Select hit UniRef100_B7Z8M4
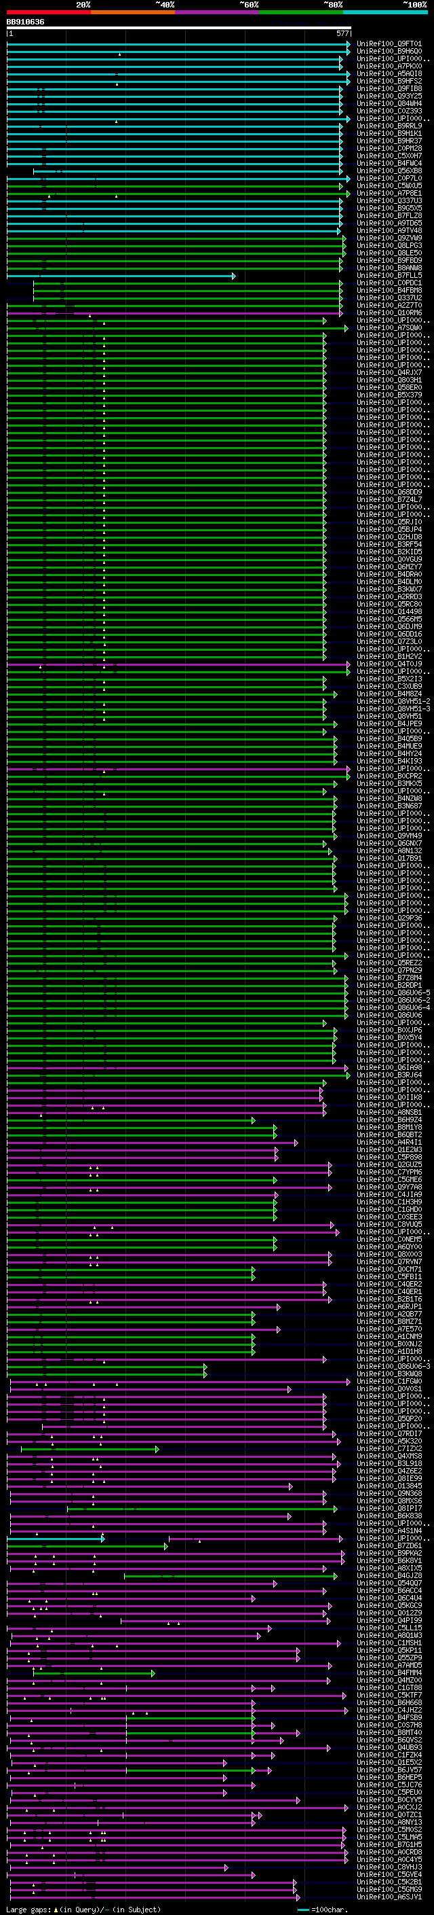The image size is (434, 1915). tap(389, 978)
